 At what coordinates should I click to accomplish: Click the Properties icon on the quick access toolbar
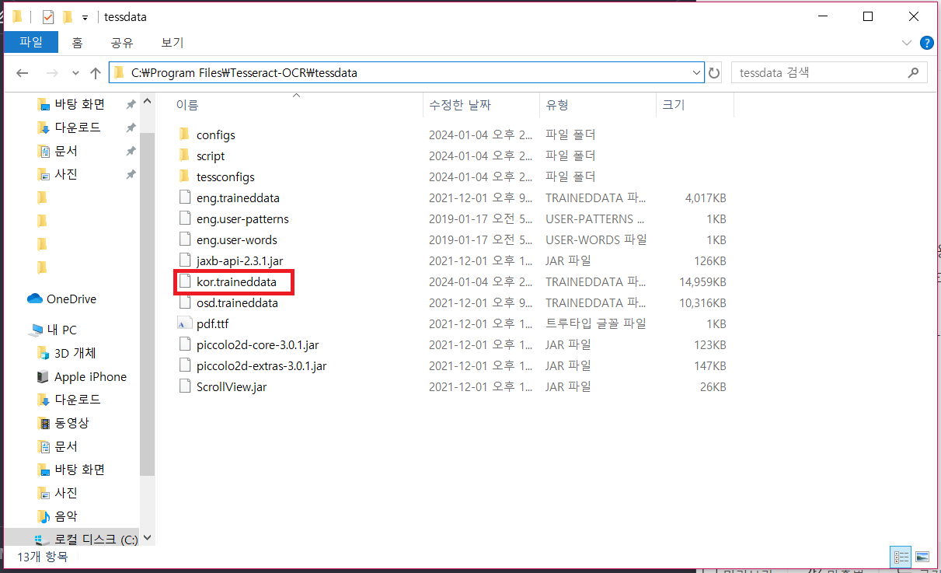(48, 16)
